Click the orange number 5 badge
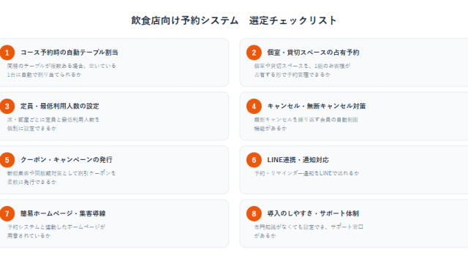 coord(7,160)
